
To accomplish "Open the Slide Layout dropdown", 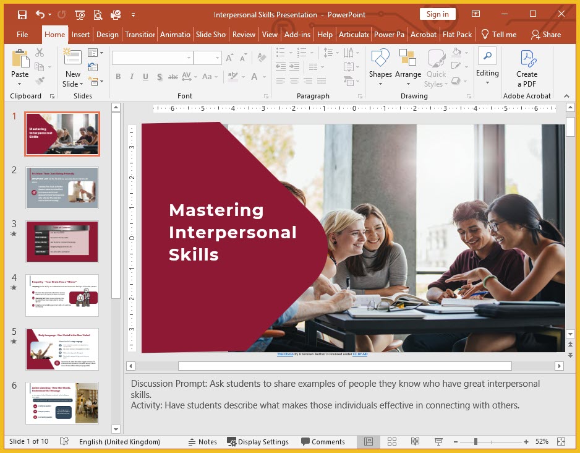I will [95, 53].
